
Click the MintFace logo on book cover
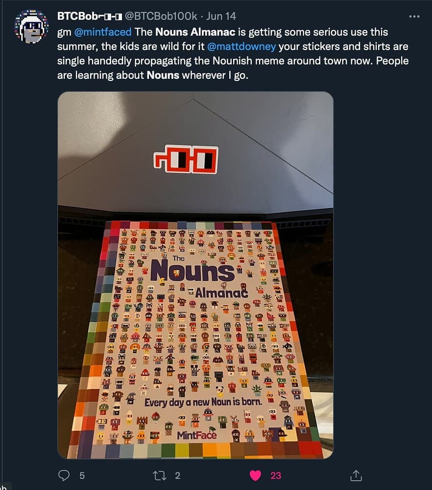point(197,434)
